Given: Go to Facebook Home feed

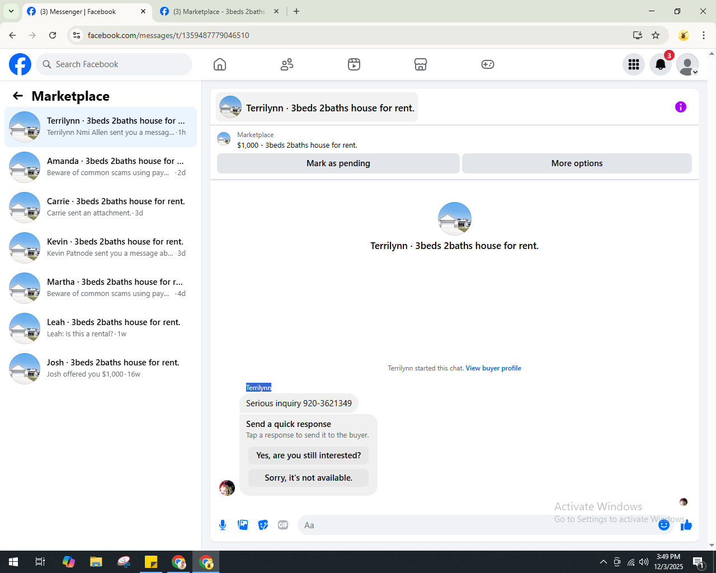Looking at the screenshot, I should [x=220, y=64].
